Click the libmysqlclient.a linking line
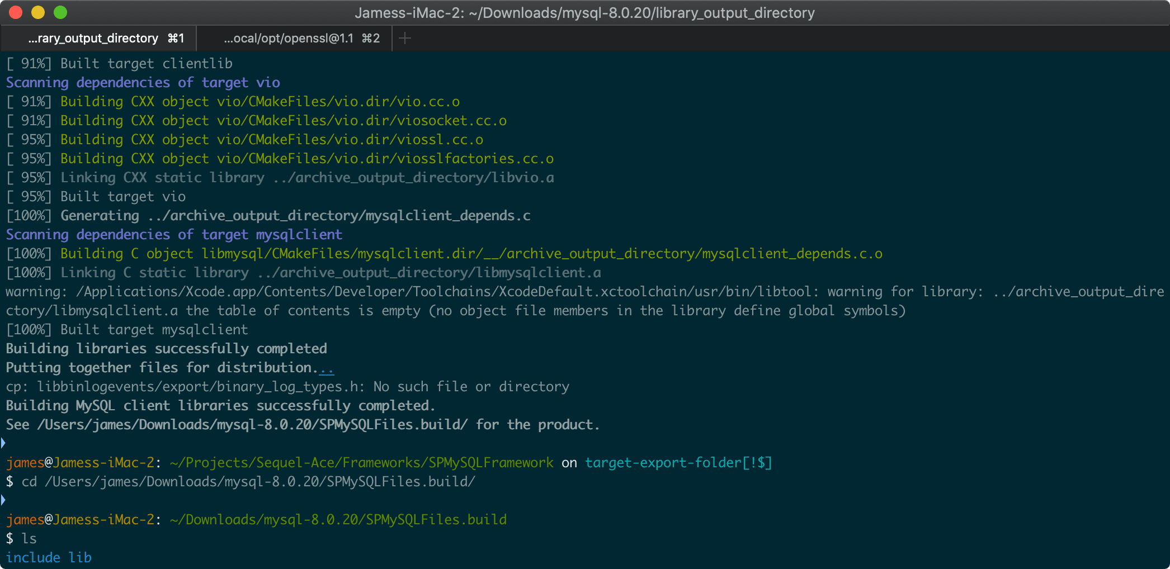This screenshot has height=569, width=1170. coord(303,273)
